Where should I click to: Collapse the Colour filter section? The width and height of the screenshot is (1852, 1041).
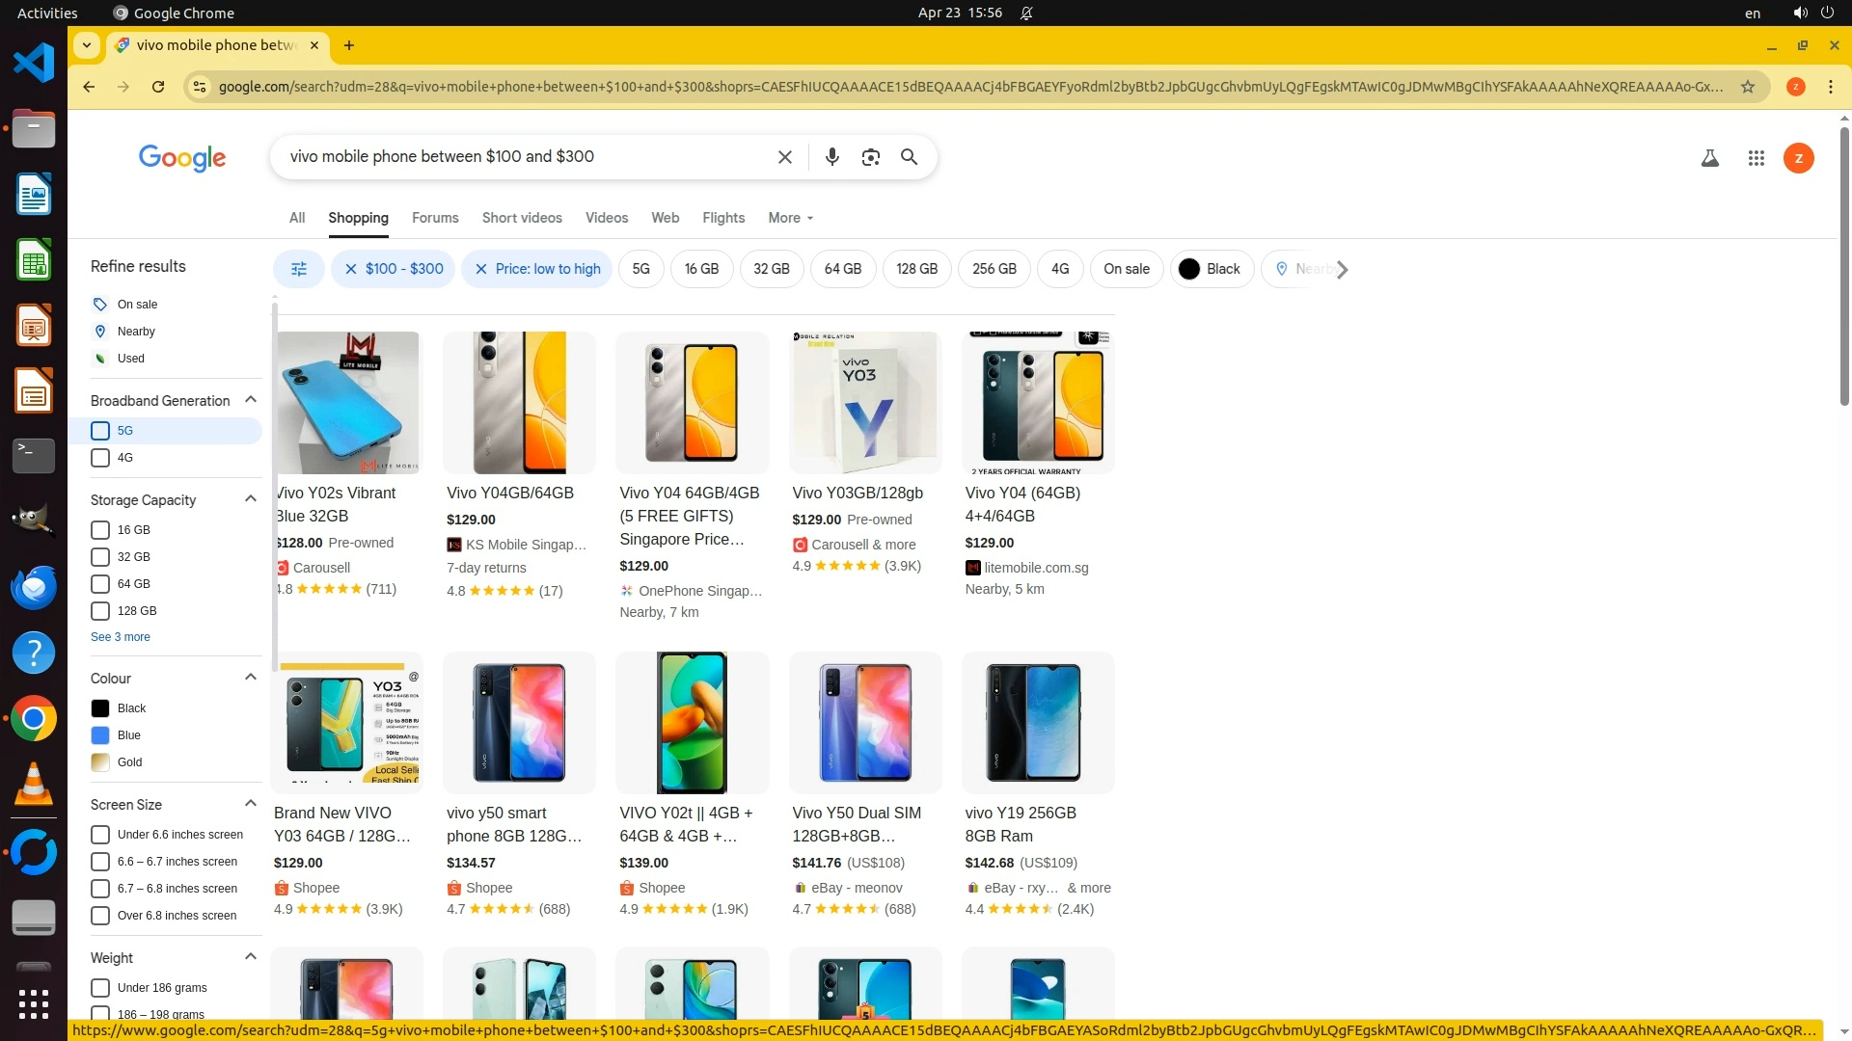click(251, 678)
